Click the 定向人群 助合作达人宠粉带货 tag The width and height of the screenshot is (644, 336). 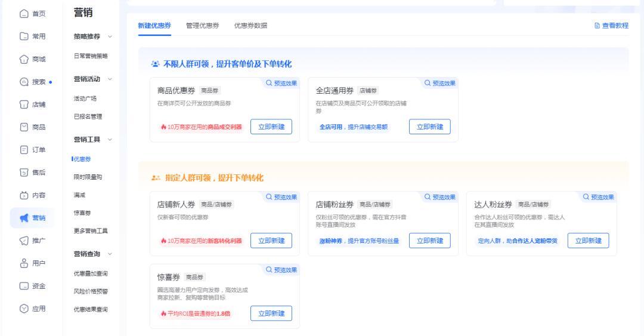click(x=518, y=241)
